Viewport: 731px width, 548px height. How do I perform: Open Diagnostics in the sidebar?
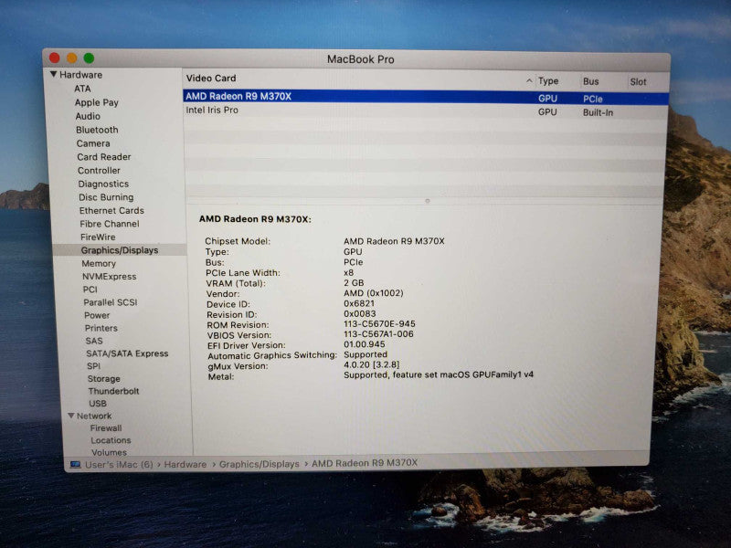pos(103,184)
